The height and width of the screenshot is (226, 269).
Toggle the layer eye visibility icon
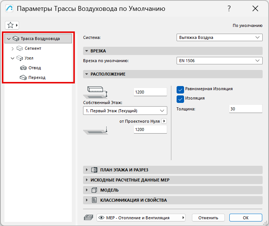pos(101,218)
